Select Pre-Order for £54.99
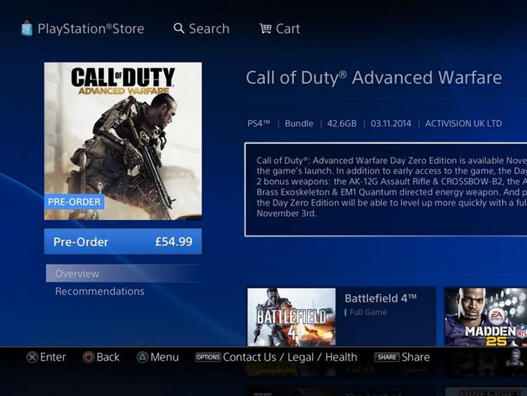 pos(123,241)
